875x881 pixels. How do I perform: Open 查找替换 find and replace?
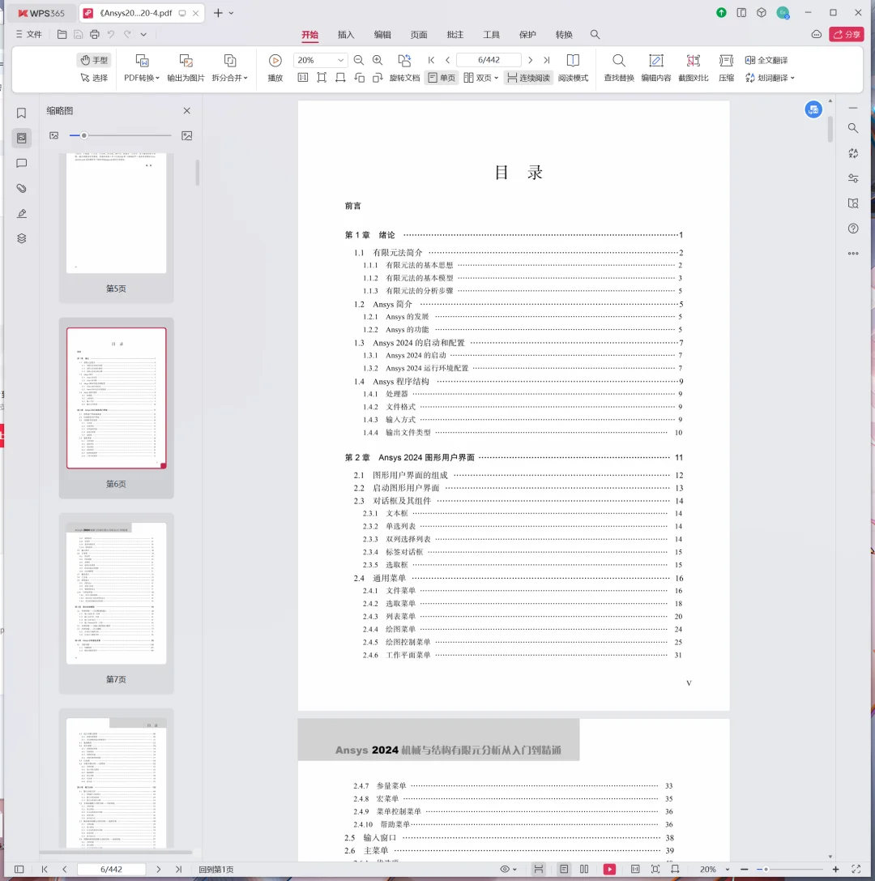click(619, 67)
